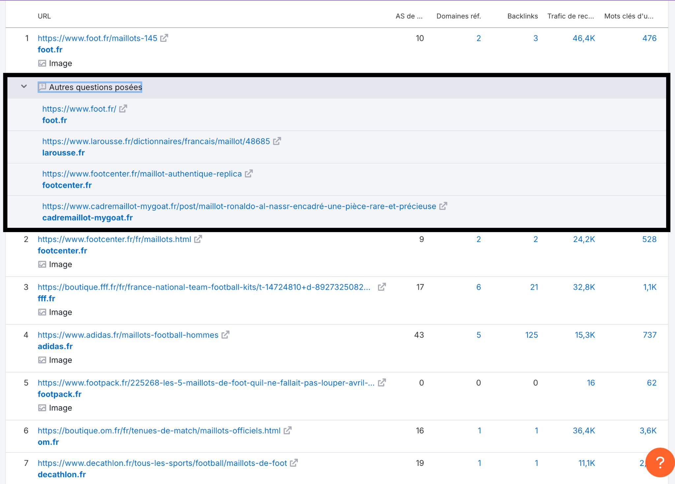Image resolution: width=675 pixels, height=484 pixels.
Task: Open the decathlon.fr domain link
Action: [62, 474]
